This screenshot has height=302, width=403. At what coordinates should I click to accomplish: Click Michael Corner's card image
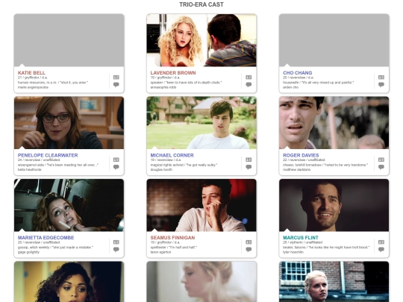click(x=201, y=123)
